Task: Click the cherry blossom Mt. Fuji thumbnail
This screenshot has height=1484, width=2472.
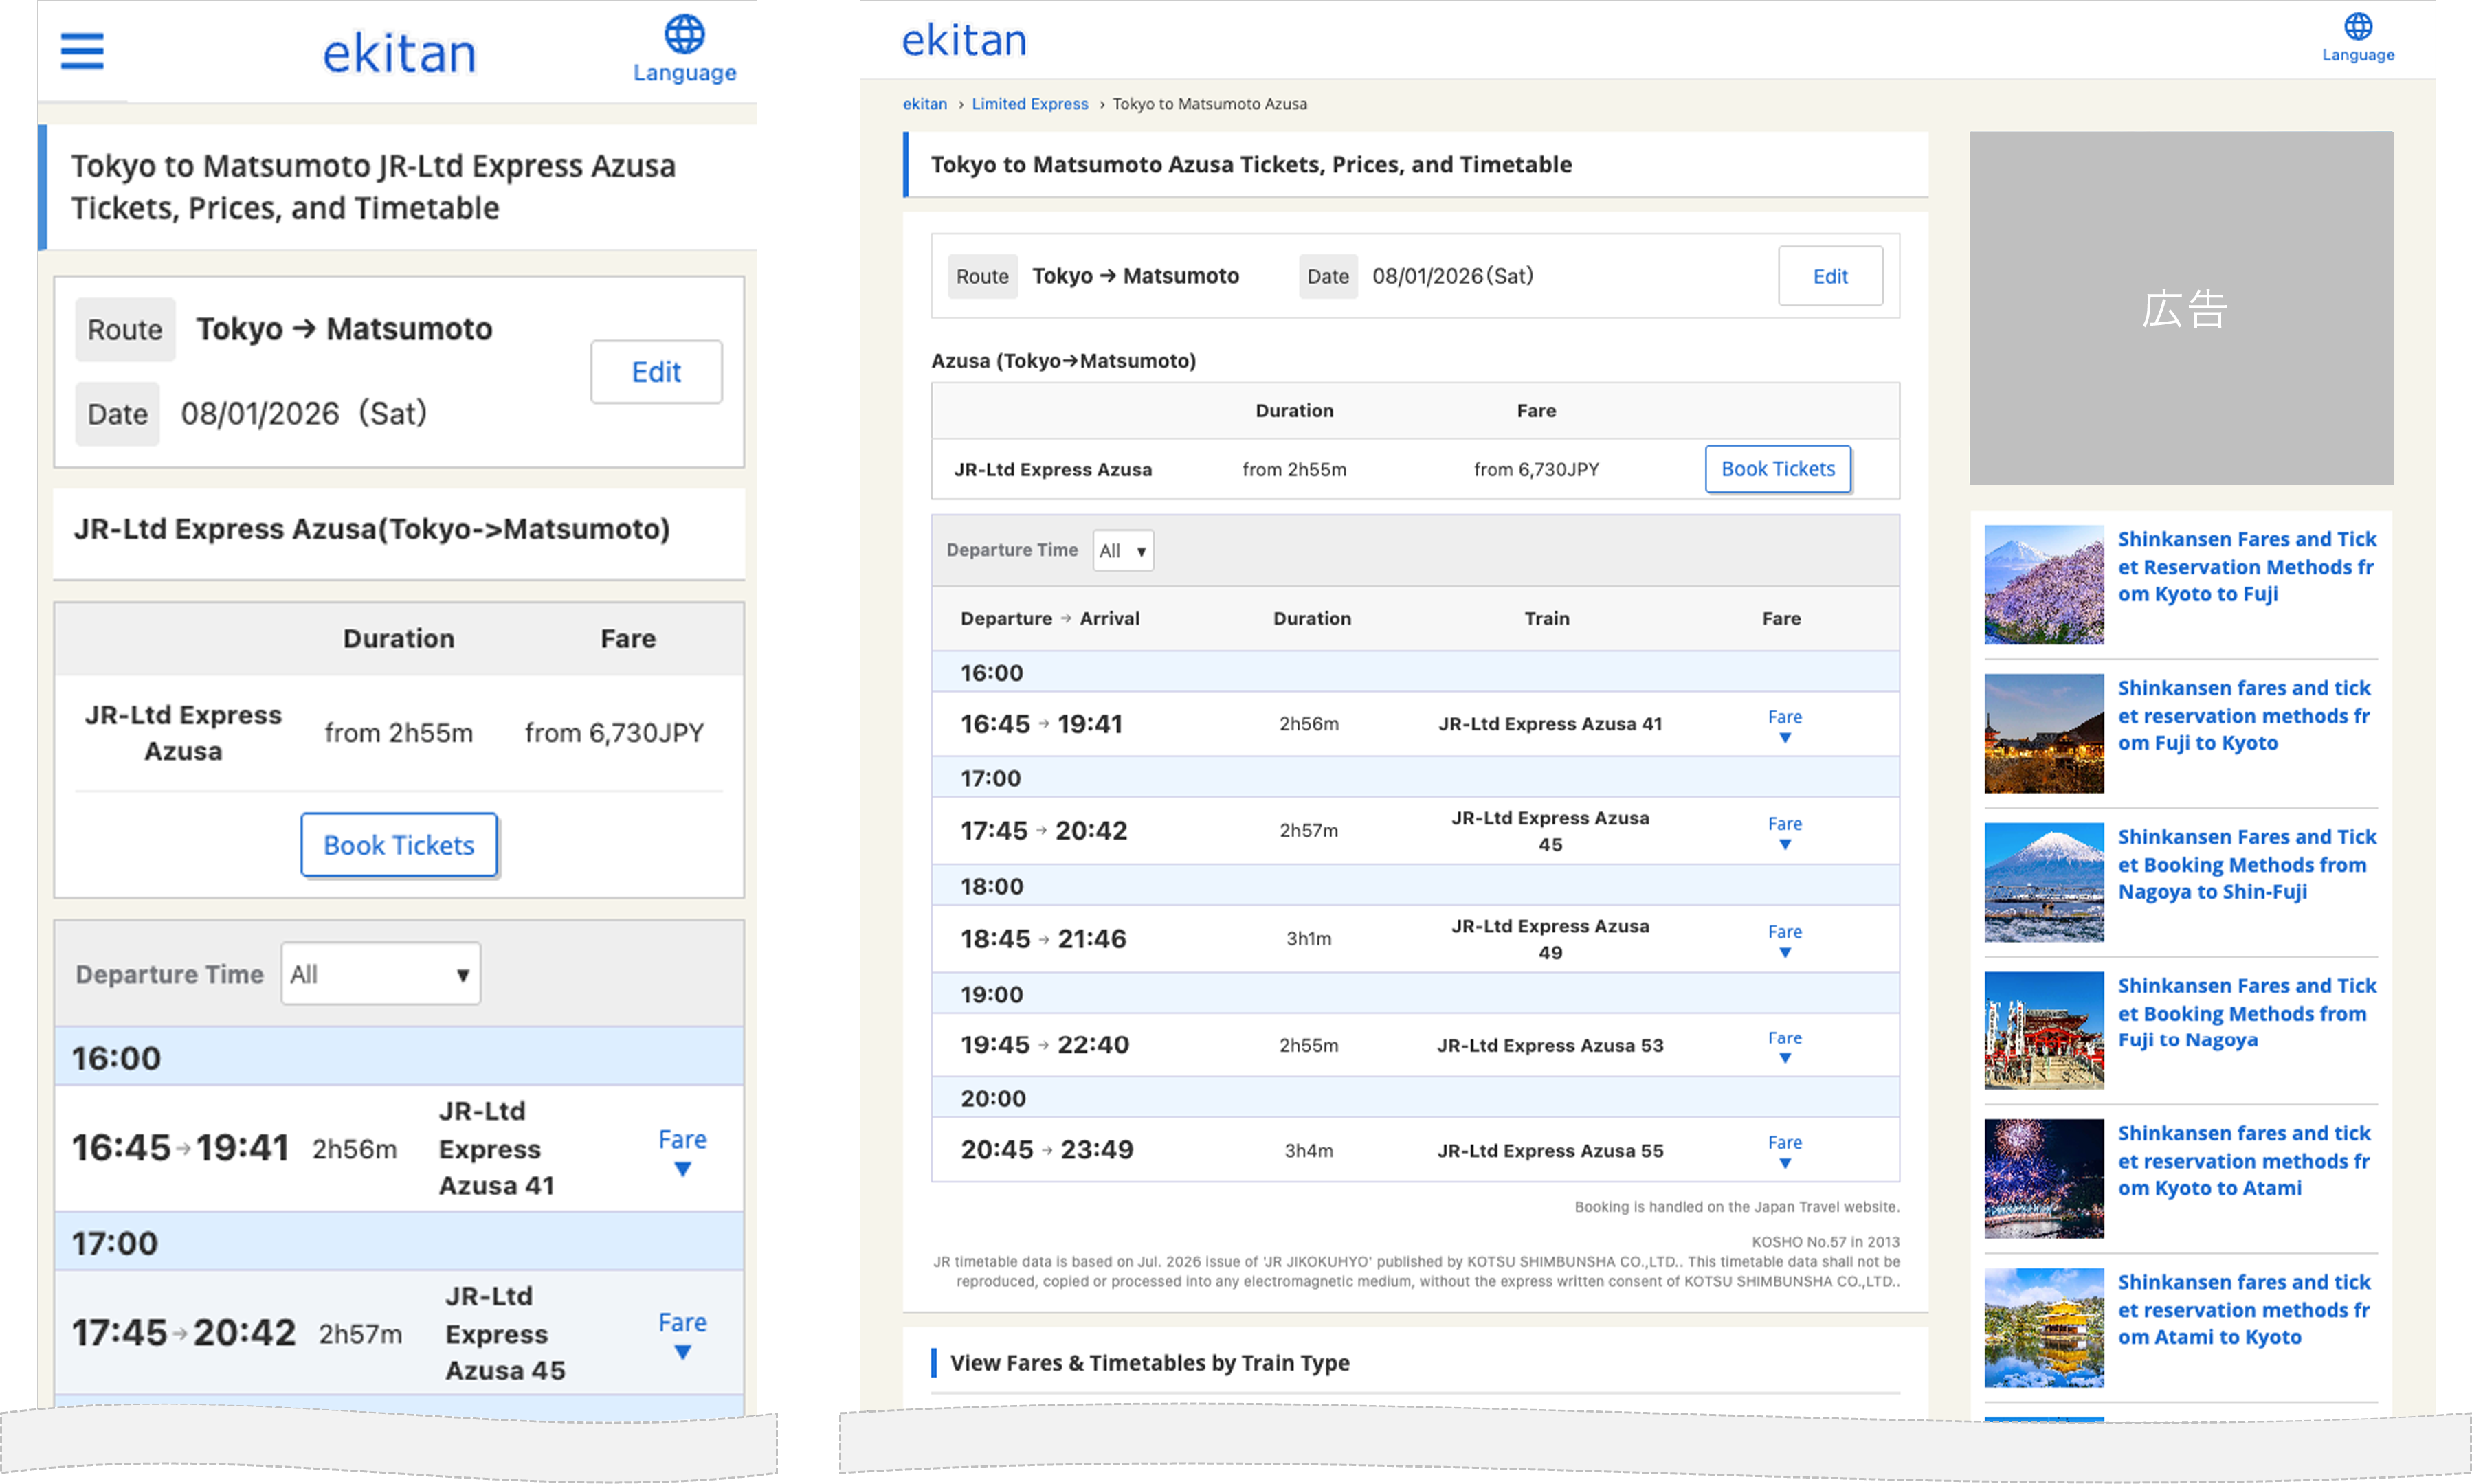Action: tap(2044, 585)
